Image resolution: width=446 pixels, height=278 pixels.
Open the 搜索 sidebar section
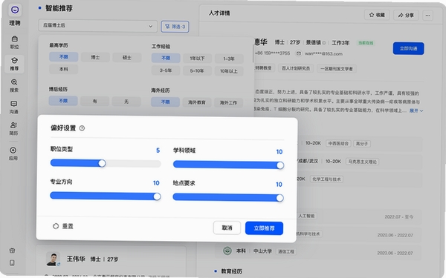click(14, 85)
